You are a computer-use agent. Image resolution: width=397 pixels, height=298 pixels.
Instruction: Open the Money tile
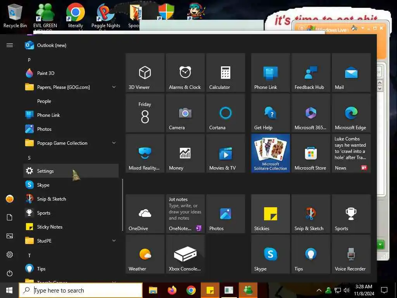185,153
